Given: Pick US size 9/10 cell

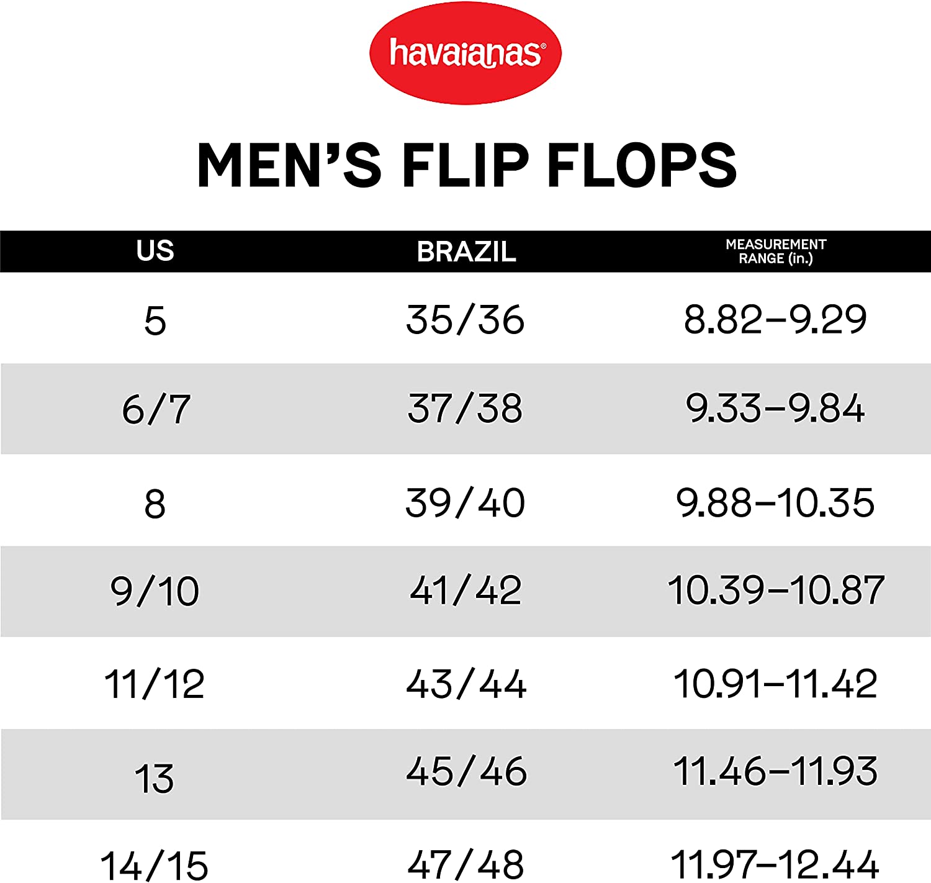Looking at the screenshot, I should pos(155,591).
